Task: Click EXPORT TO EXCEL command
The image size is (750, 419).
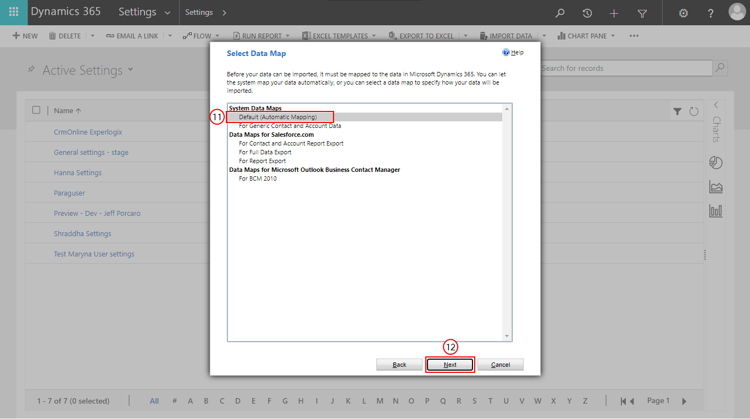Action: 421,36
